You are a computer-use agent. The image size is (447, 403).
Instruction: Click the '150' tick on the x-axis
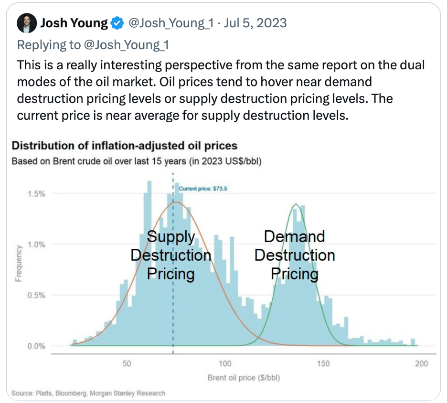tap(323, 364)
